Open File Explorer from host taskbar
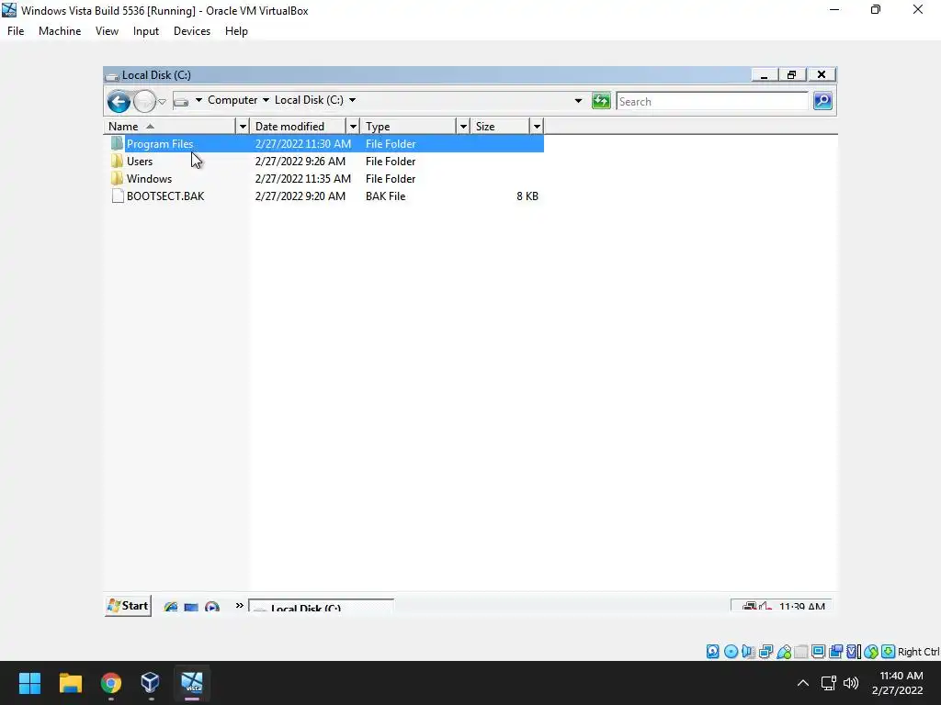 [70, 683]
